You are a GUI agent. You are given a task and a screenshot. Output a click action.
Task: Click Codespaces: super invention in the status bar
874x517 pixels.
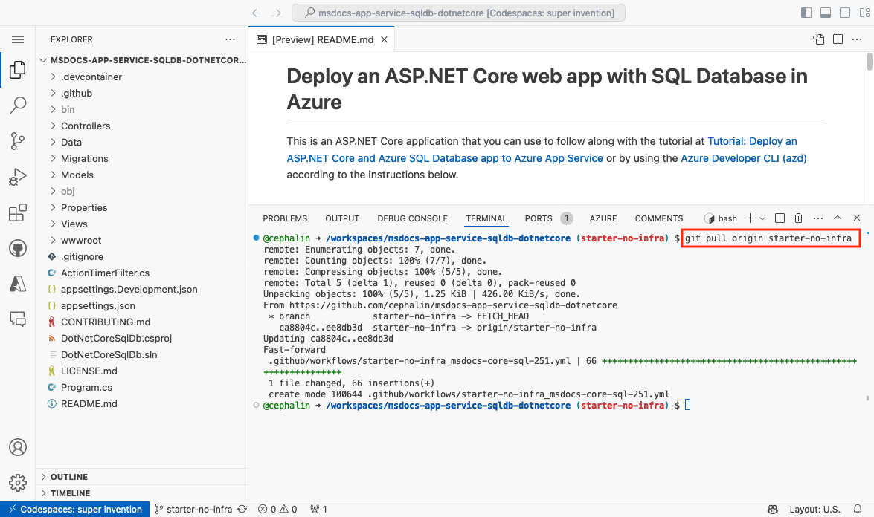point(74,509)
